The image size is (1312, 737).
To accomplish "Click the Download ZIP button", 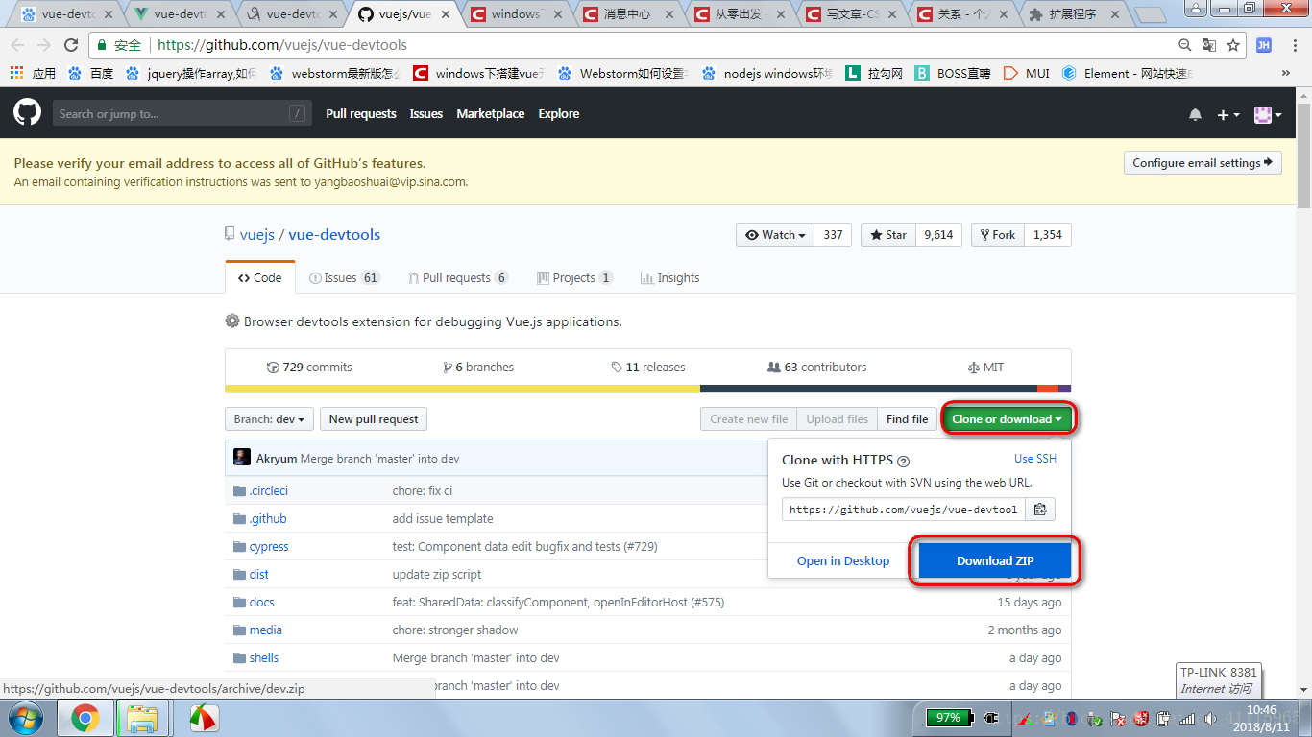I will (x=995, y=561).
